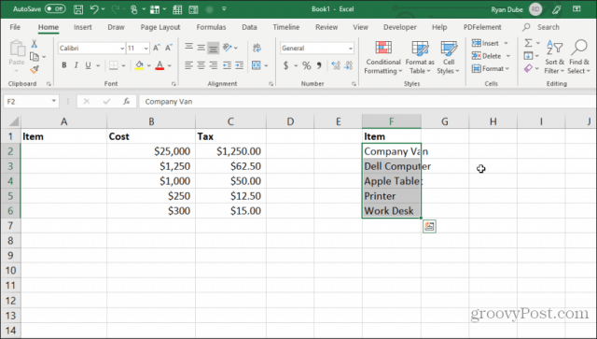This screenshot has height=339, width=597.
Task: Click the yellow Fill Color swatch
Action: 139,65
